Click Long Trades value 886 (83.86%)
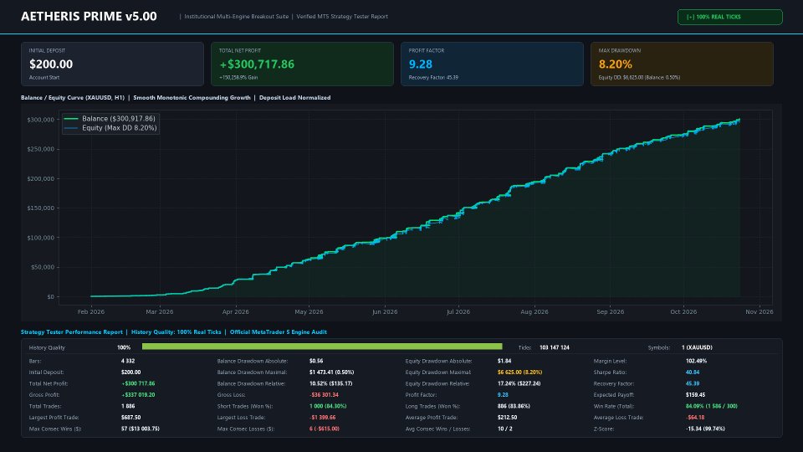The width and height of the screenshot is (803, 452). [x=514, y=406]
